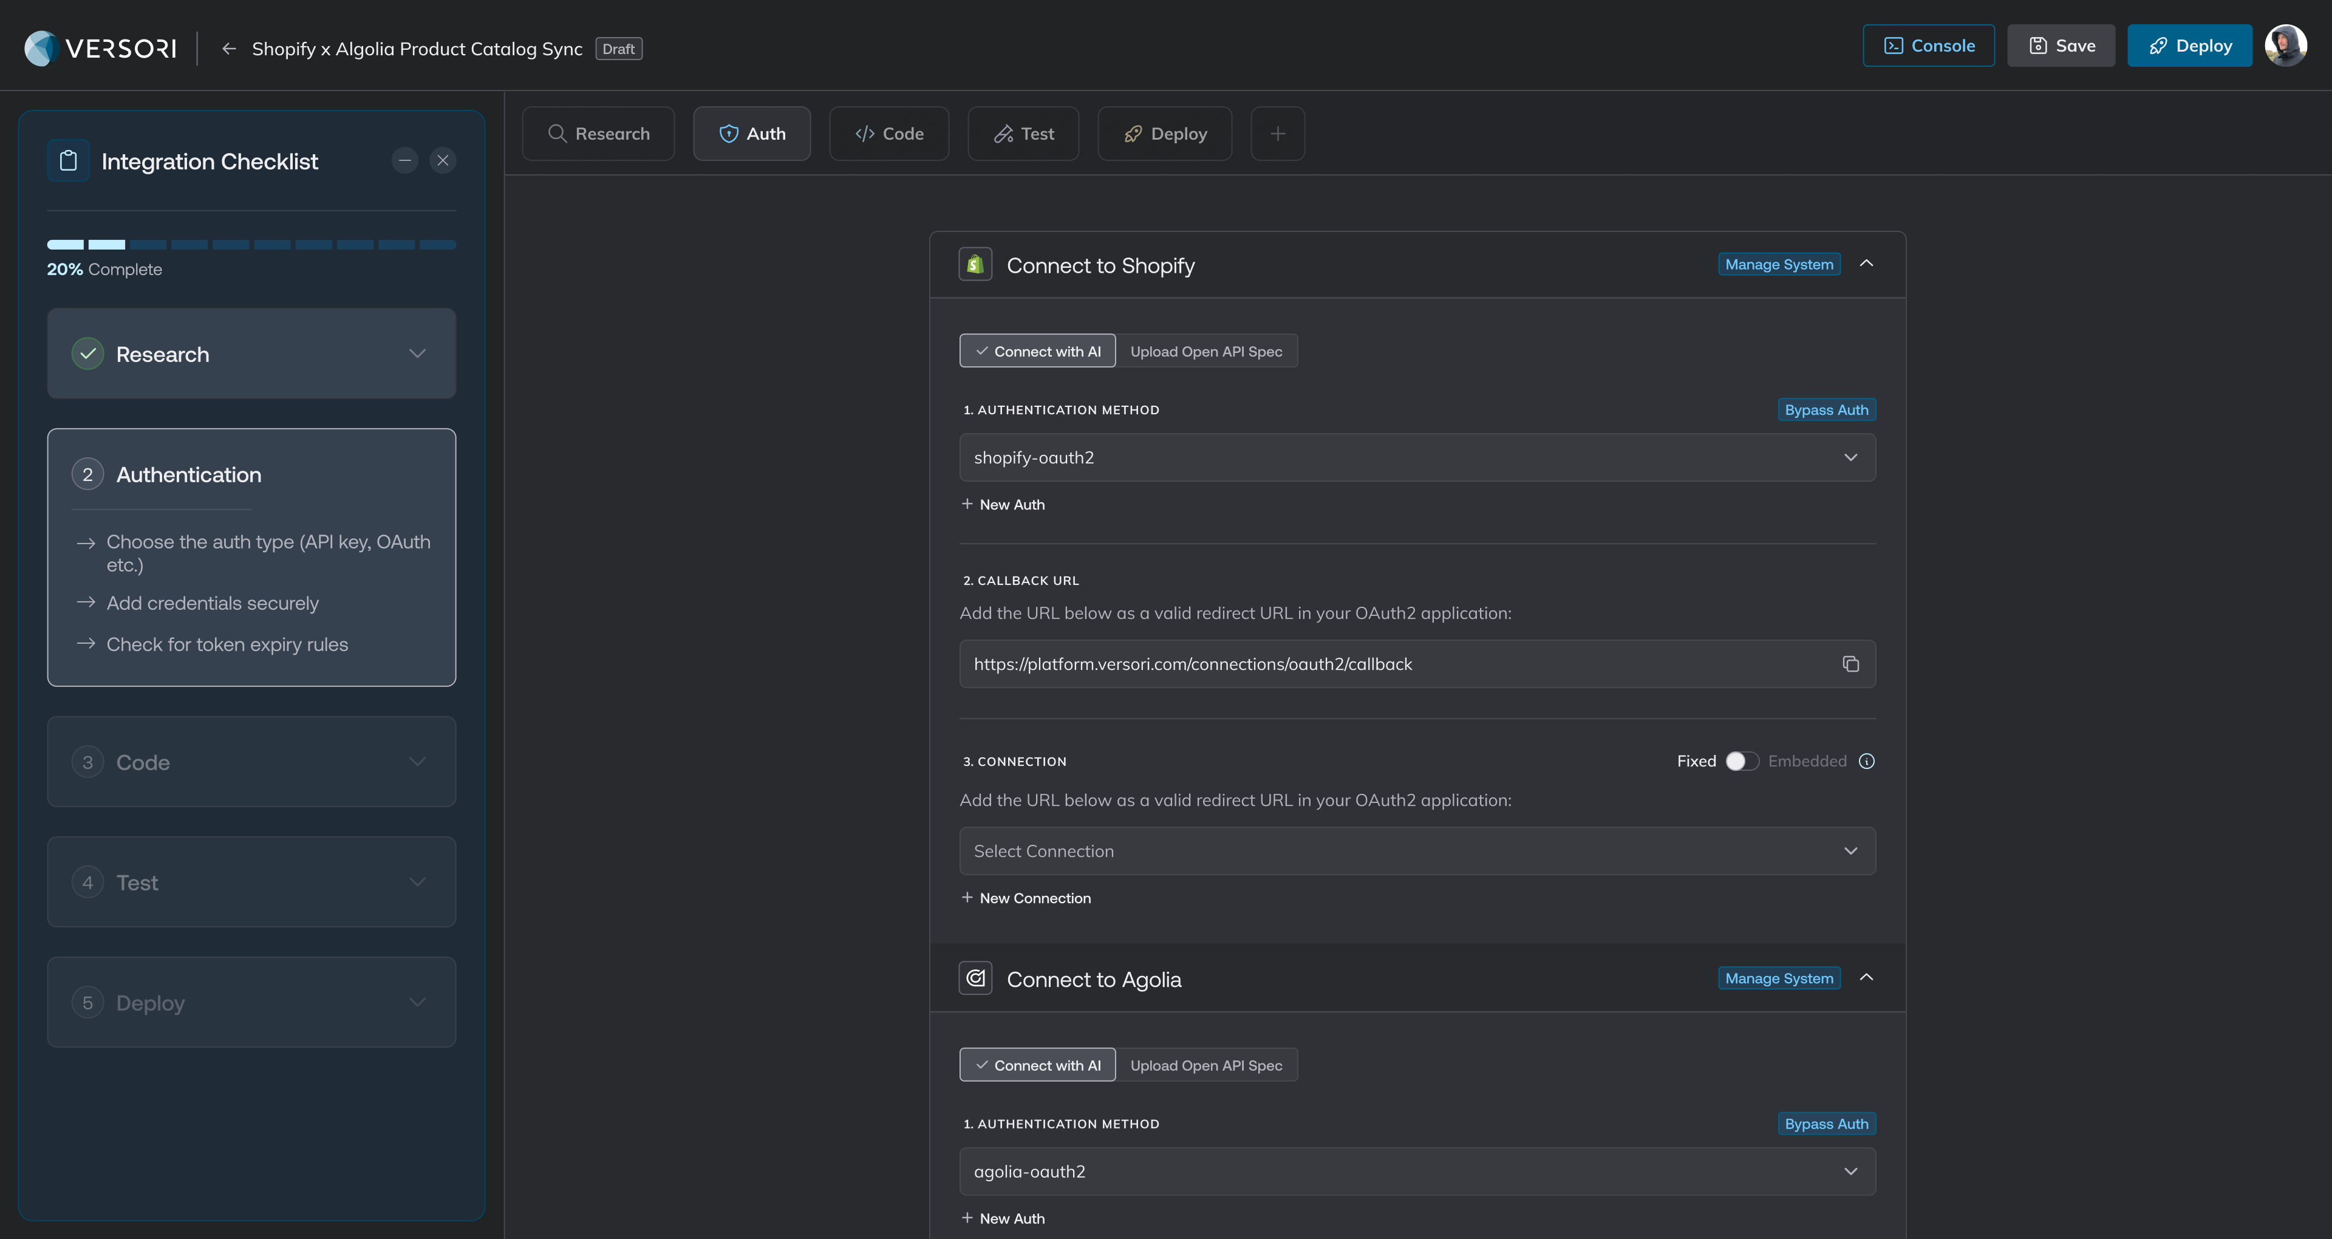Click the callback URL field
The width and height of the screenshot is (2332, 1239).
coord(1417,664)
